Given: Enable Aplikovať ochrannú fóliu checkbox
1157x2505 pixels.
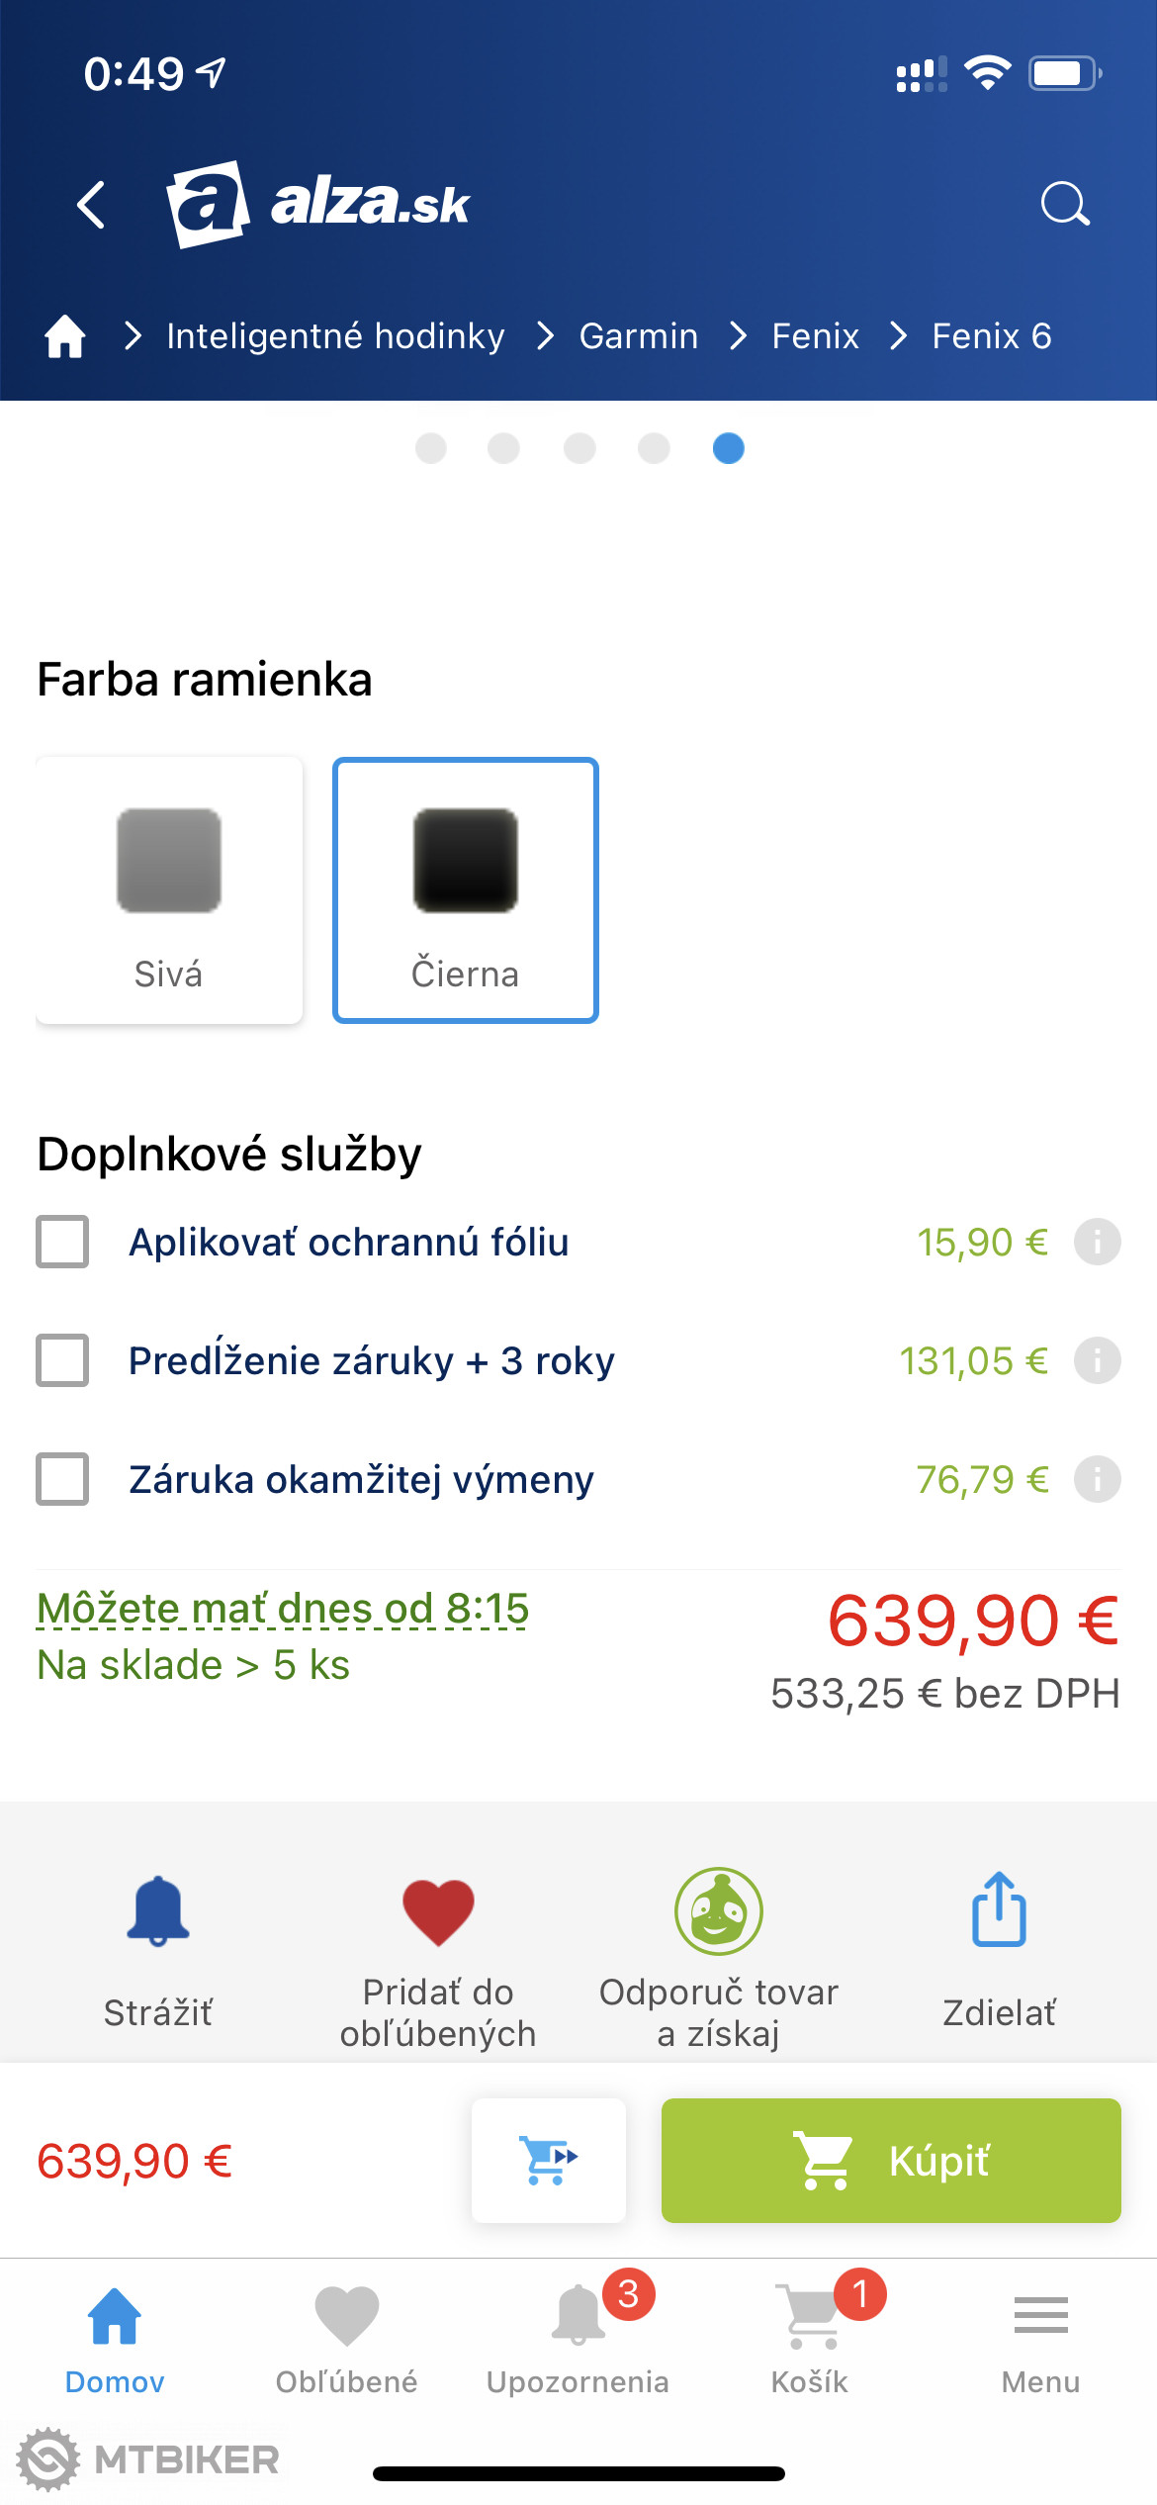Looking at the screenshot, I should (x=62, y=1242).
